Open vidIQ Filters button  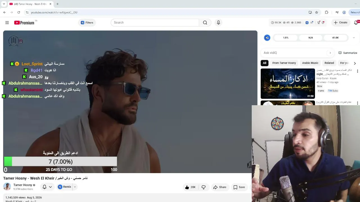(x=87, y=22)
